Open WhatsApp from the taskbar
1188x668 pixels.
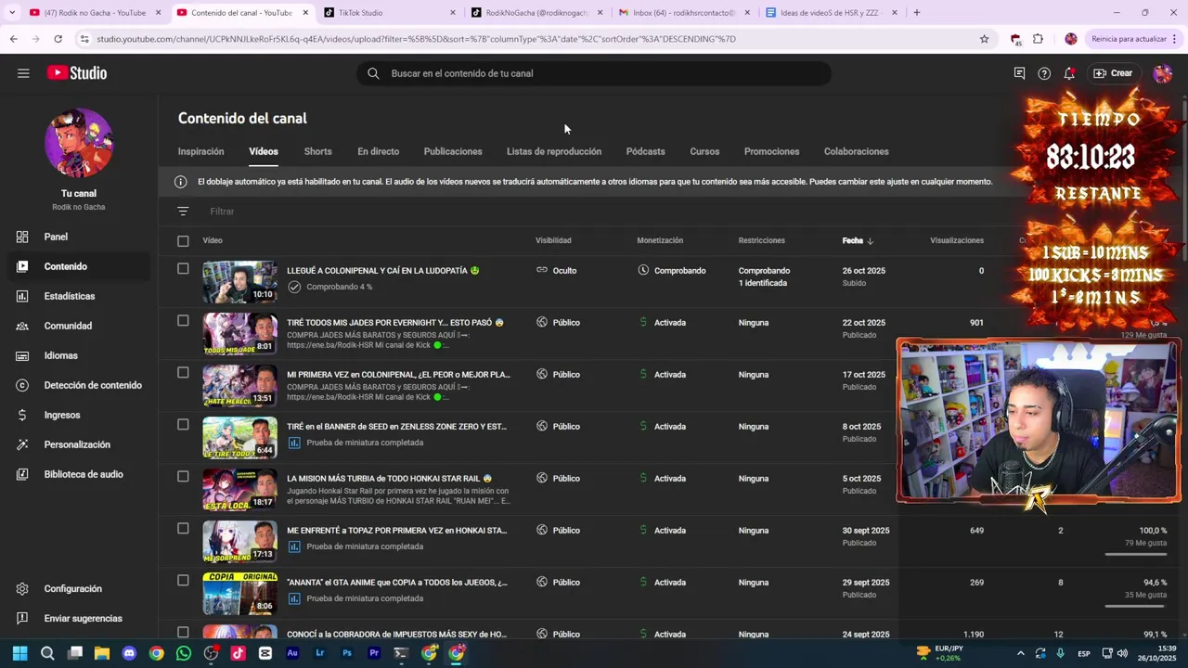click(184, 653)
